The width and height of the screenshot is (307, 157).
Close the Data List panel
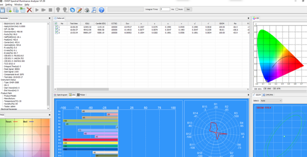(x=248, y=18)
